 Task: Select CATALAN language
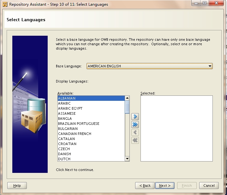pos(91,139)
